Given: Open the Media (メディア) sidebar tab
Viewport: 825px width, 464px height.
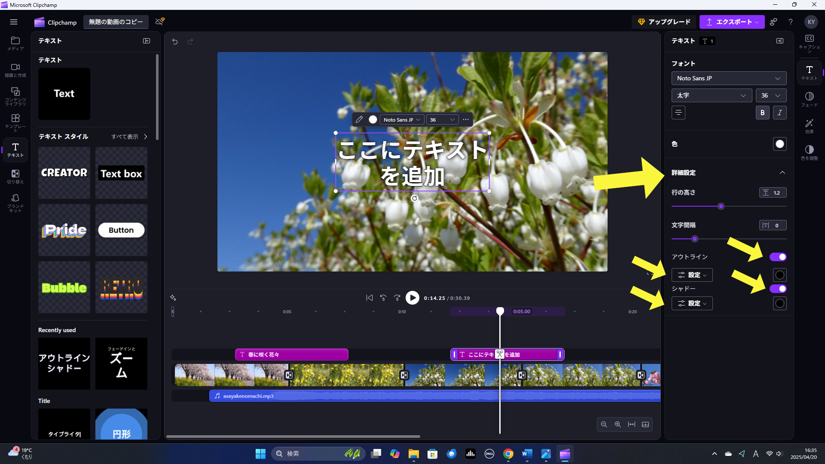Looking at the screenshot, I should [x=15, y=43].
